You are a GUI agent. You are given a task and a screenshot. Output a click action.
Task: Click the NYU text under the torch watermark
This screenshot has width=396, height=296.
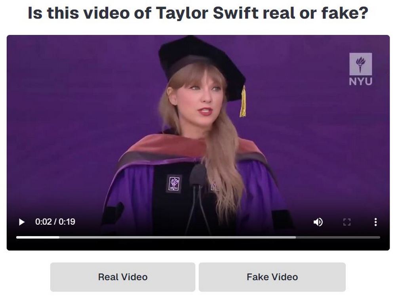(x=361, y=81)
